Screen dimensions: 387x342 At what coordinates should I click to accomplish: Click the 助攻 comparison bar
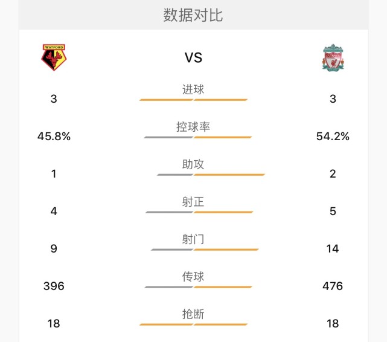pos(211,175)
